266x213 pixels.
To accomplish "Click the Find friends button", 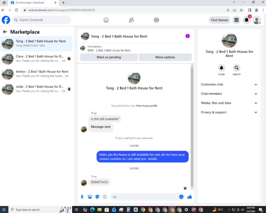I will pos(220,20).
